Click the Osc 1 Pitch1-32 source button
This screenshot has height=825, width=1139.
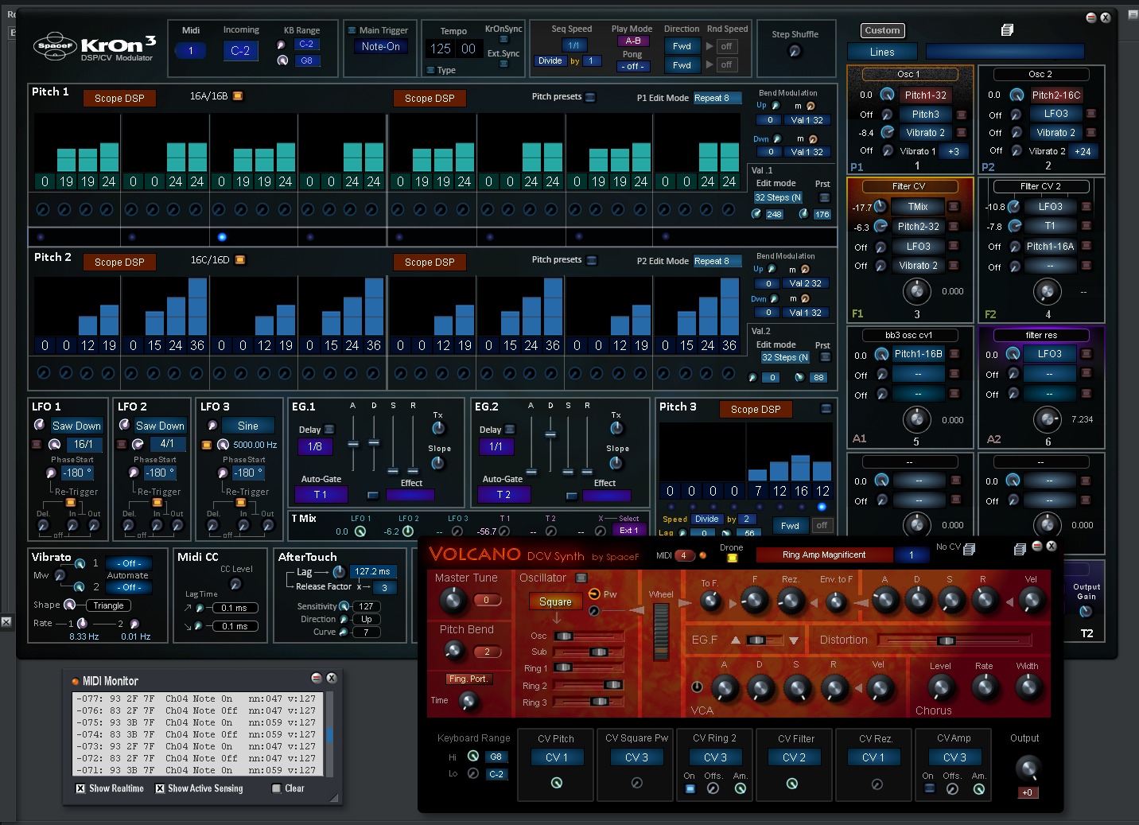[925, 95]
